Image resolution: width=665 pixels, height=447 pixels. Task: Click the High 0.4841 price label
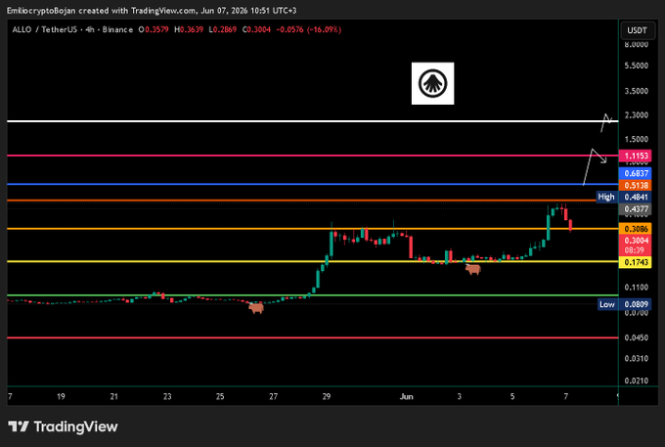coord(624,197)
